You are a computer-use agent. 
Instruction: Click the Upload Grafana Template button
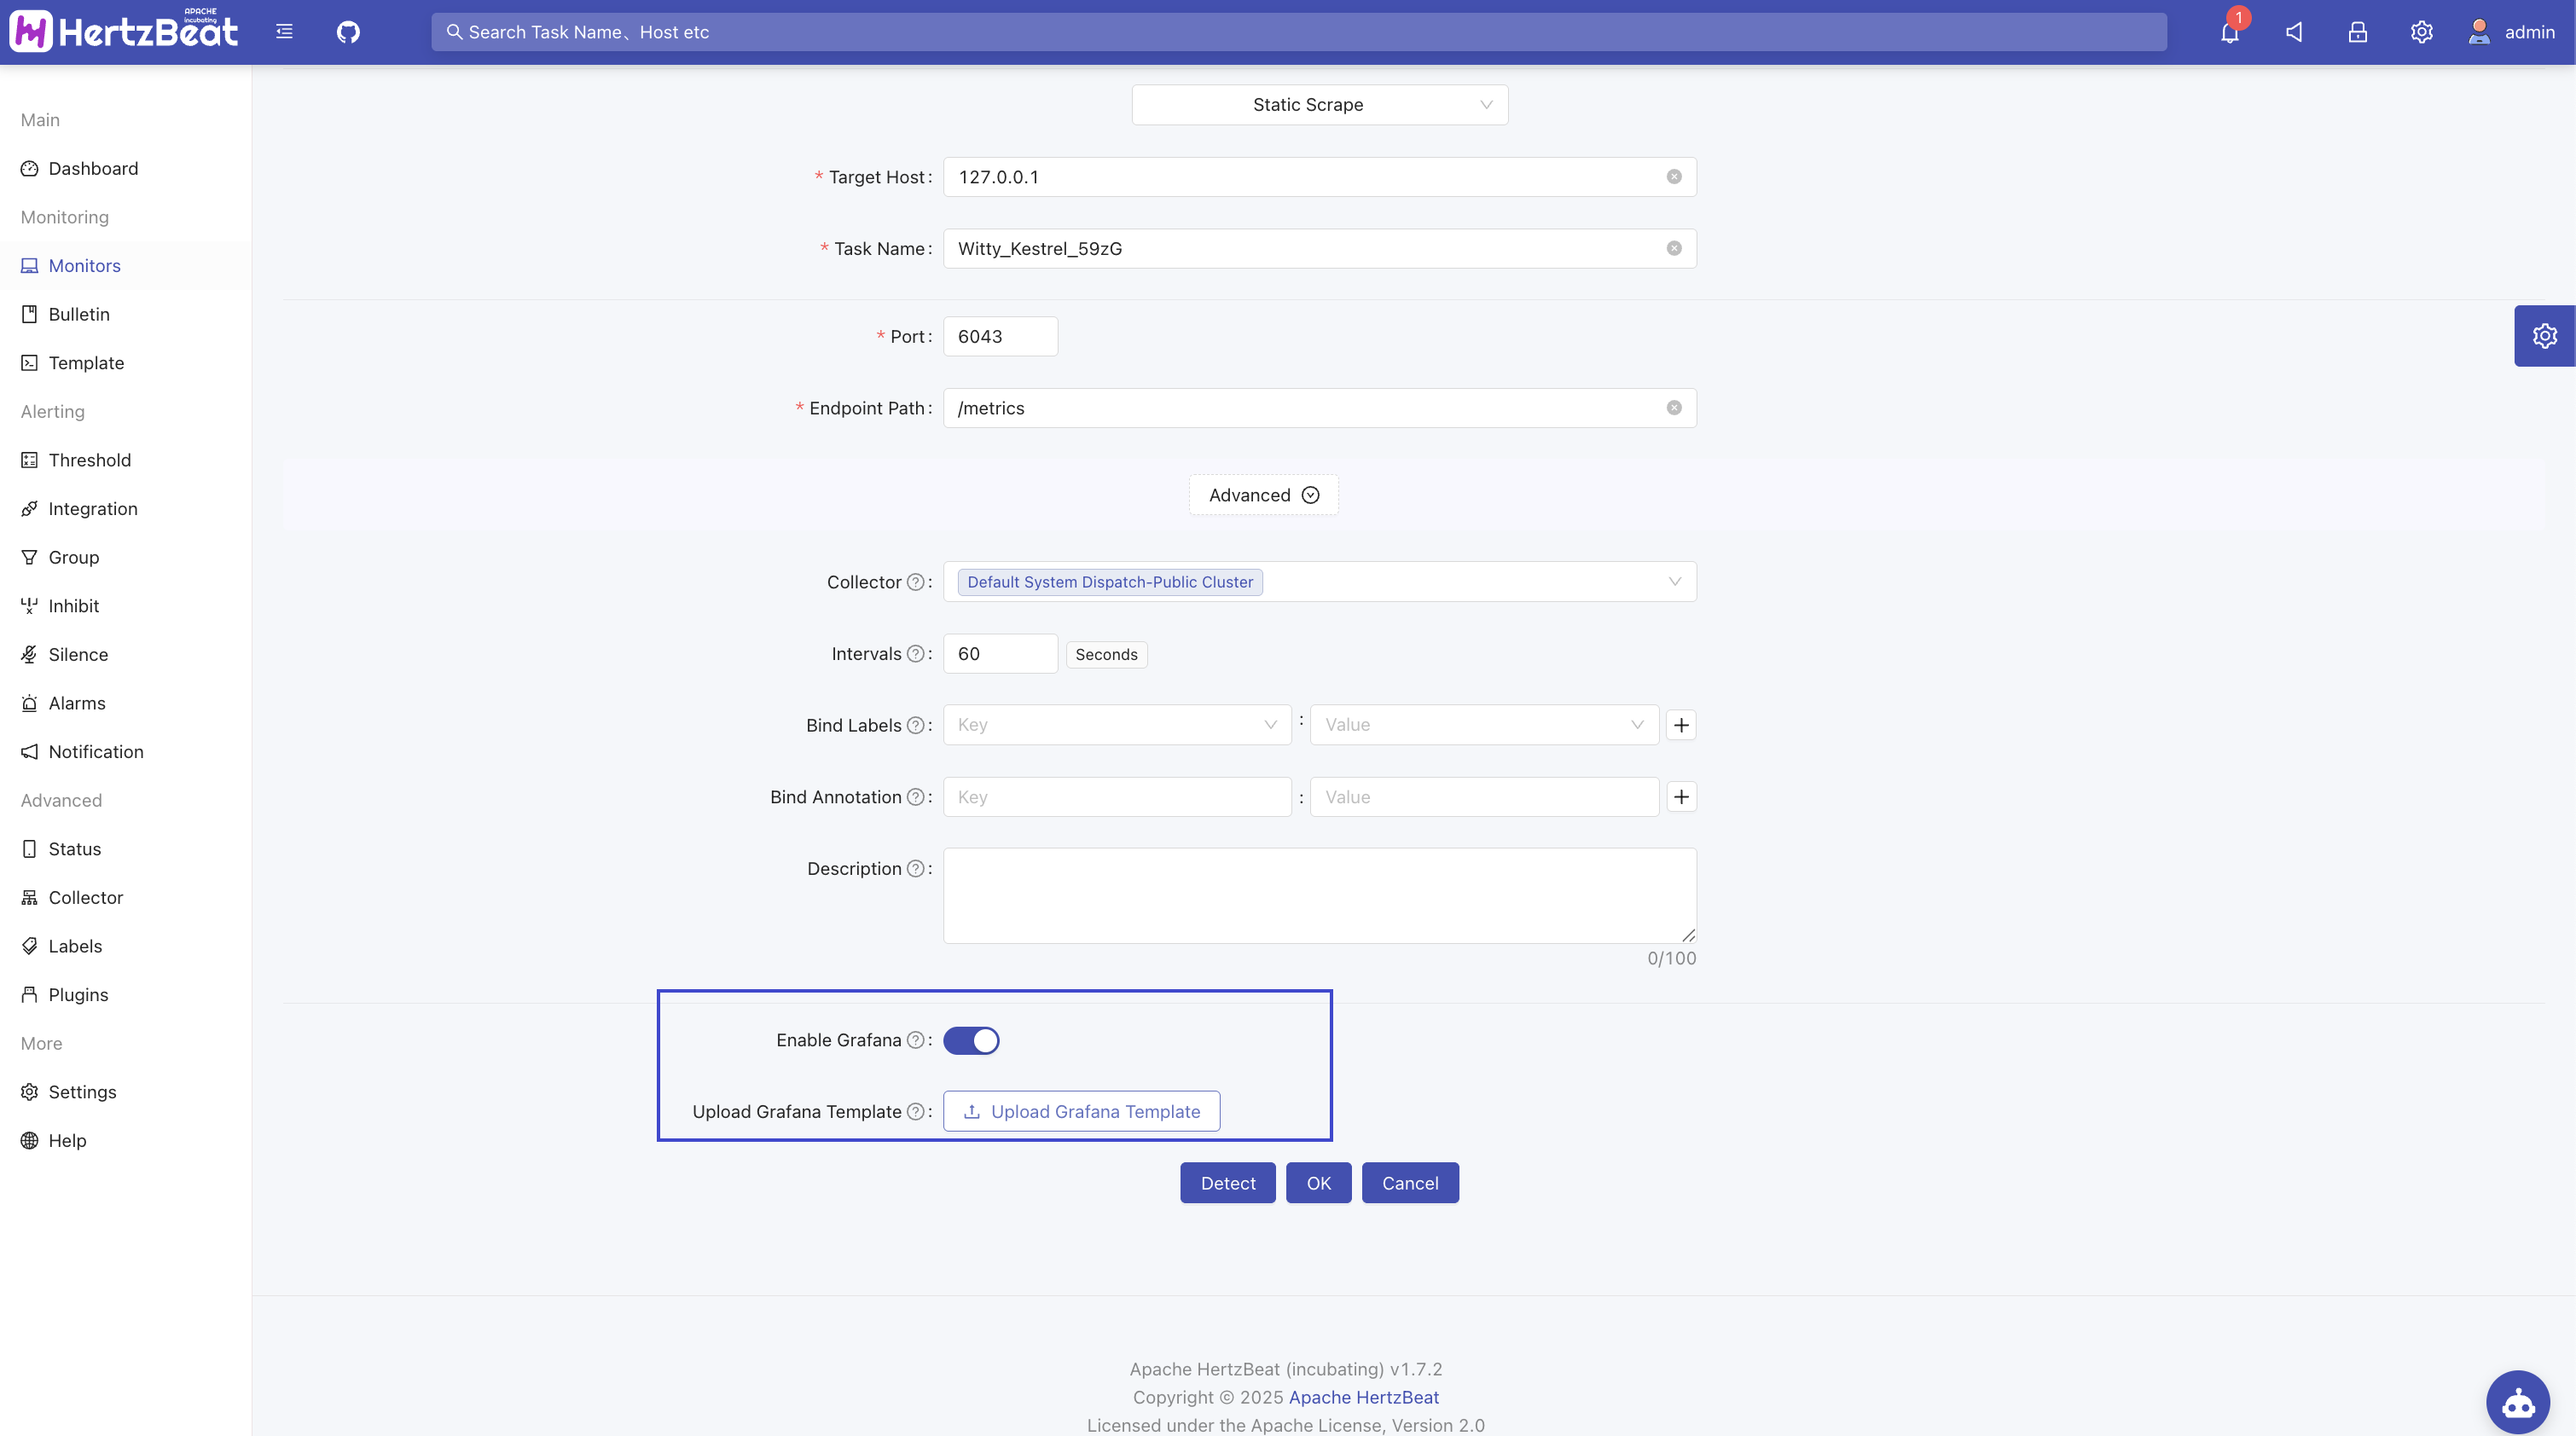pos(1081,1111)
